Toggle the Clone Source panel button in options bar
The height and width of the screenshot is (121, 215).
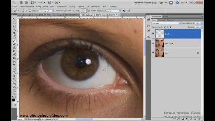point(30,11)
